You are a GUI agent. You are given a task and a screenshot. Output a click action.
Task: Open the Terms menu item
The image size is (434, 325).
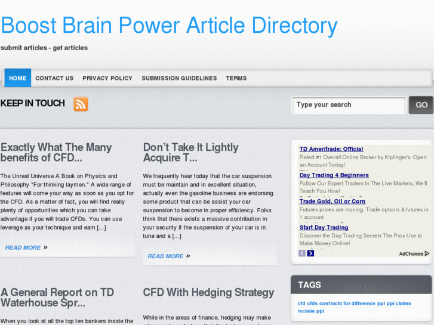click(x=236, y=78)
